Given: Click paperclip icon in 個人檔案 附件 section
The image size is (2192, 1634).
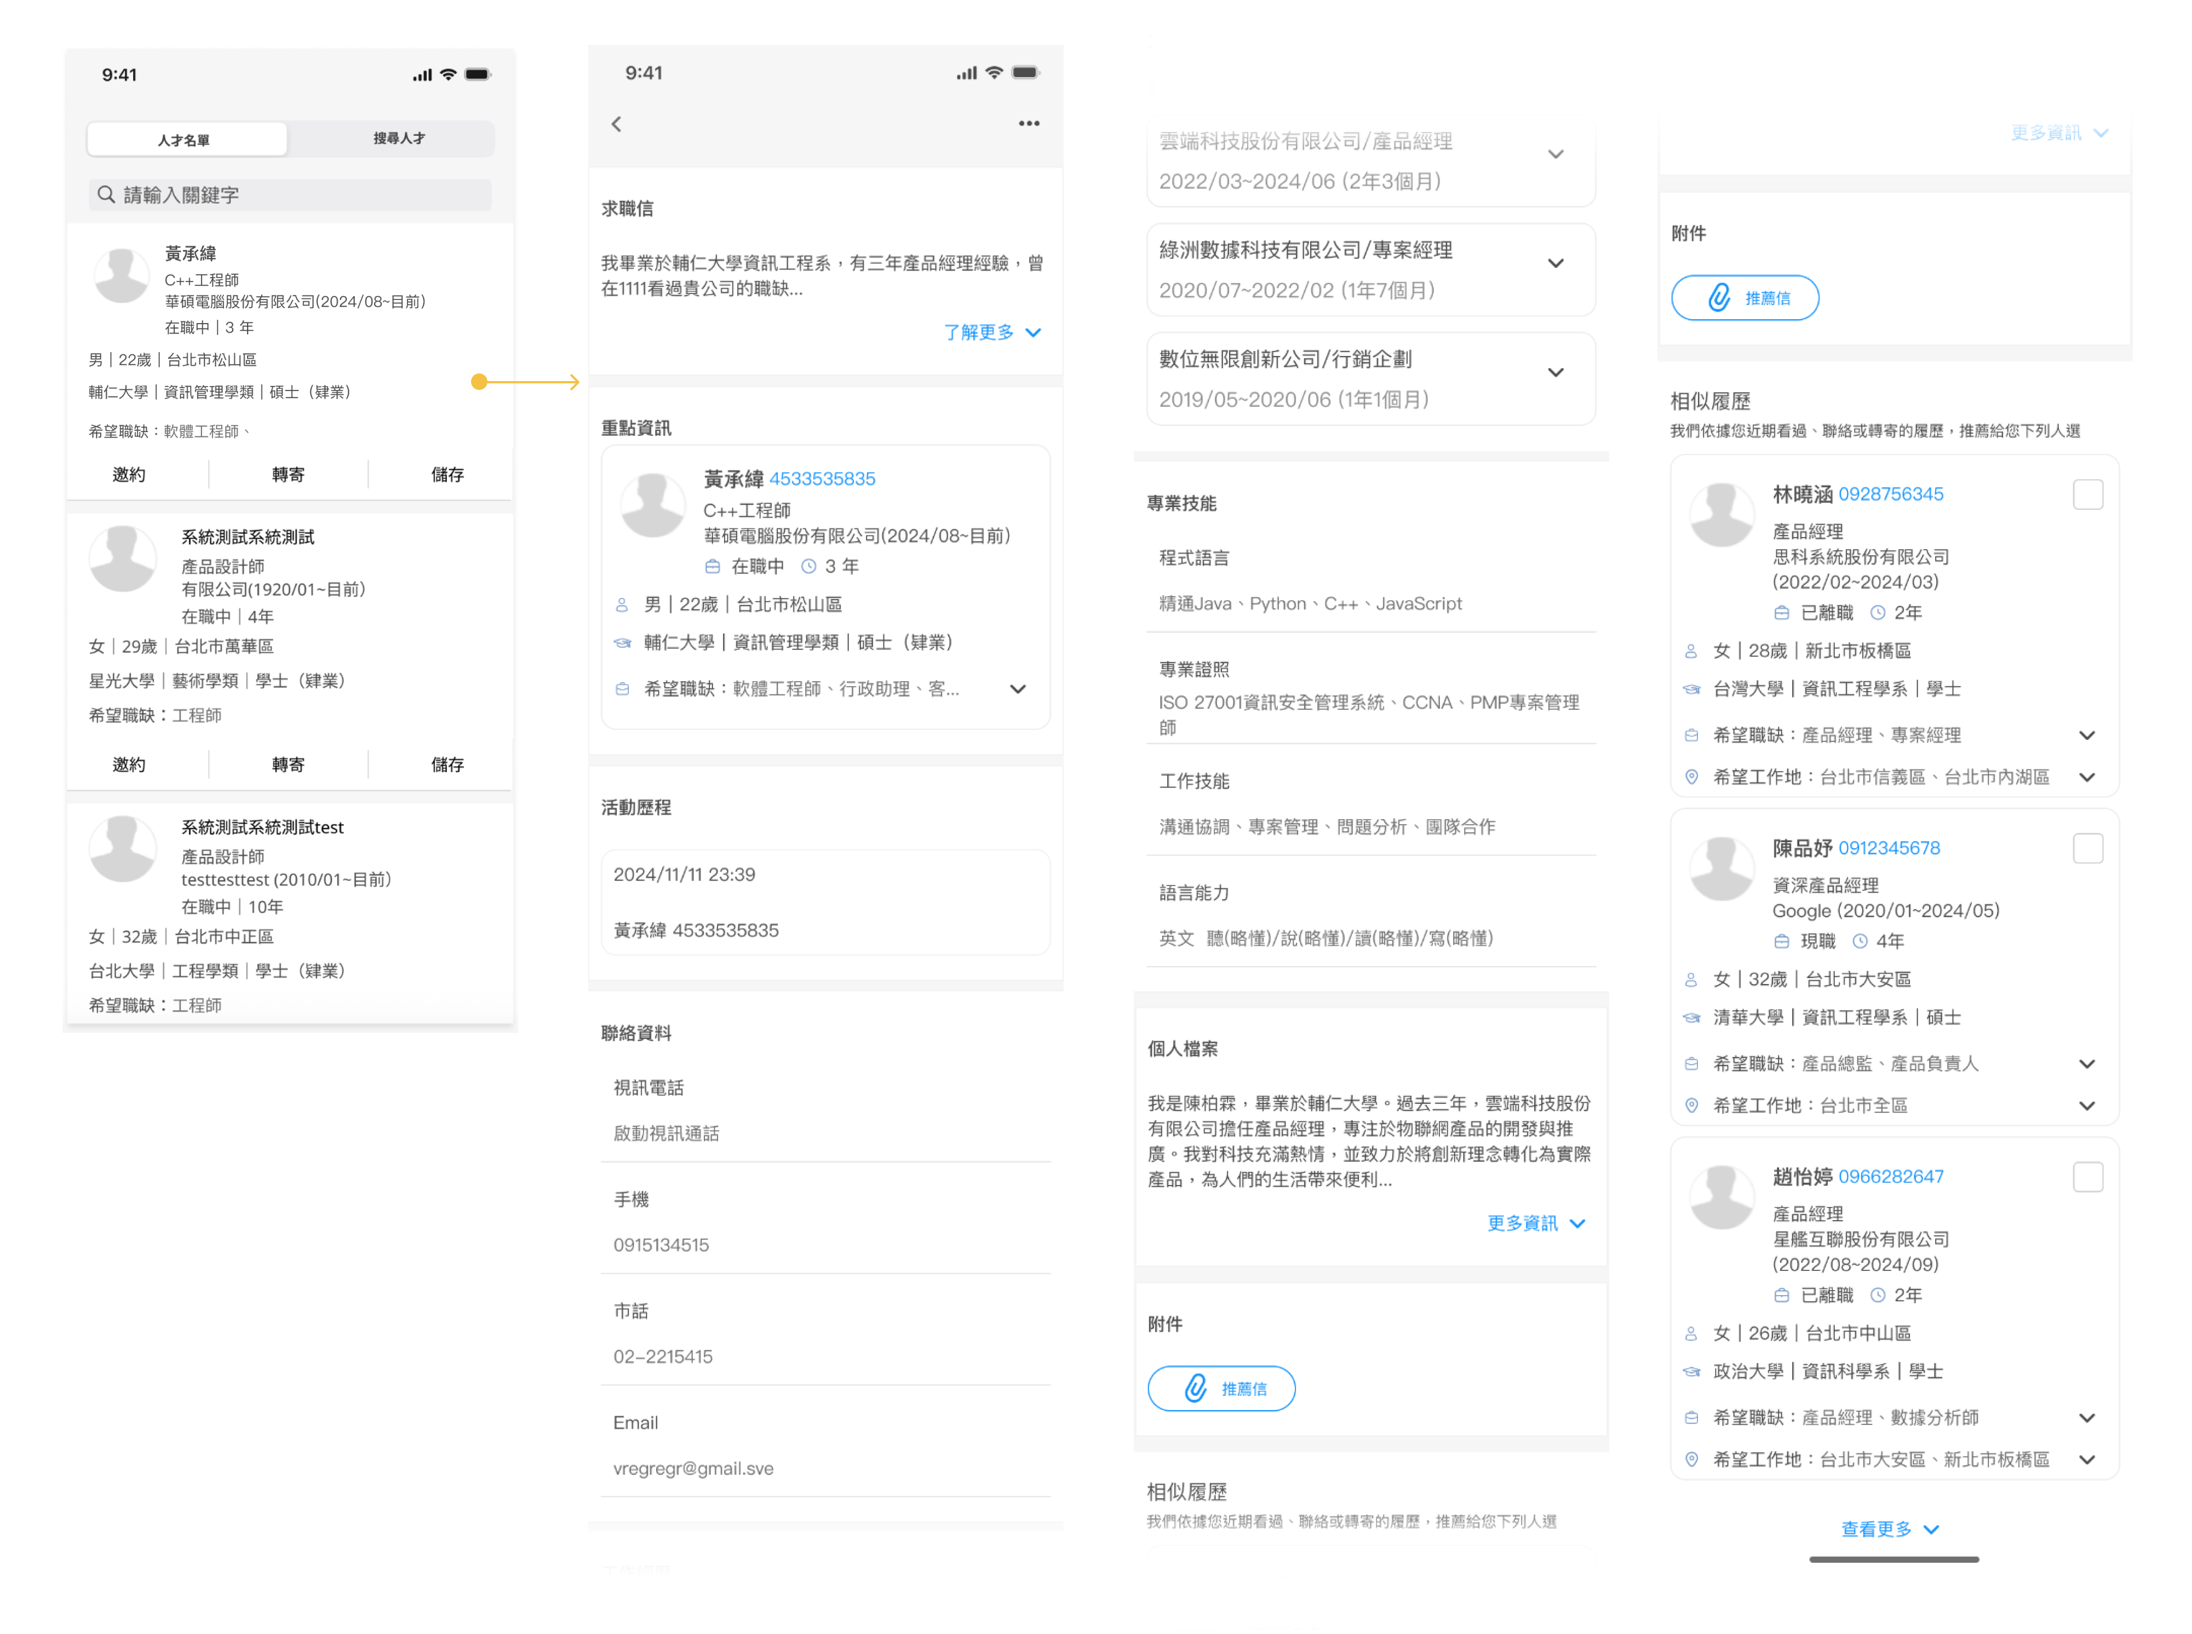Looking at the screenshot, I should [1195, 1388].
